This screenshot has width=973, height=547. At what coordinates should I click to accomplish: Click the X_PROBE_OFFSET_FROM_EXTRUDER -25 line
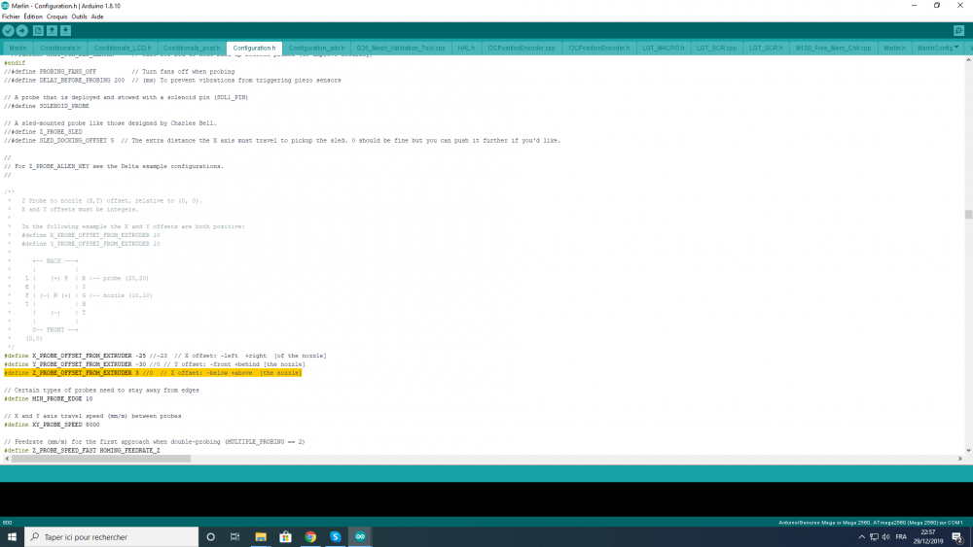click(165, 356)
